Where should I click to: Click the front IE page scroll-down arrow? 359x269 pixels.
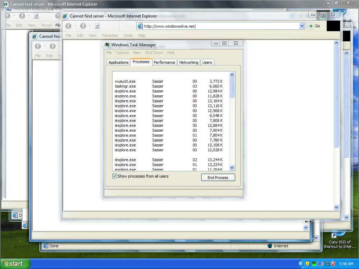click(x=336, y=207)
